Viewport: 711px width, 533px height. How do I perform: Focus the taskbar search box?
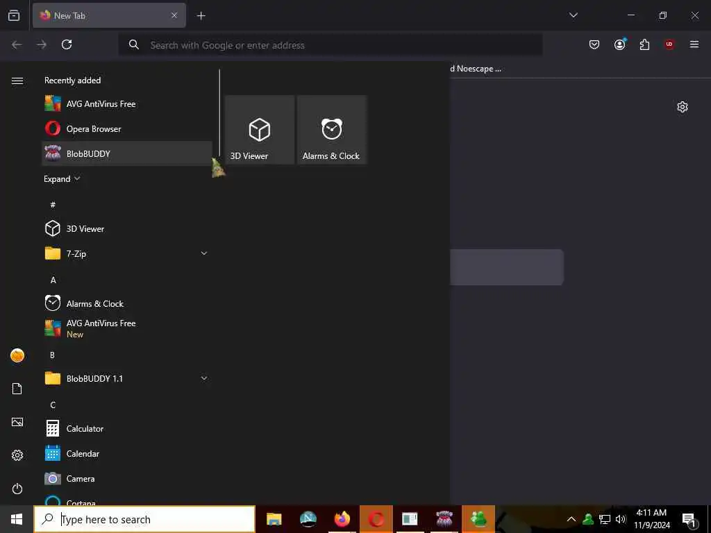(x=144, y=519)
